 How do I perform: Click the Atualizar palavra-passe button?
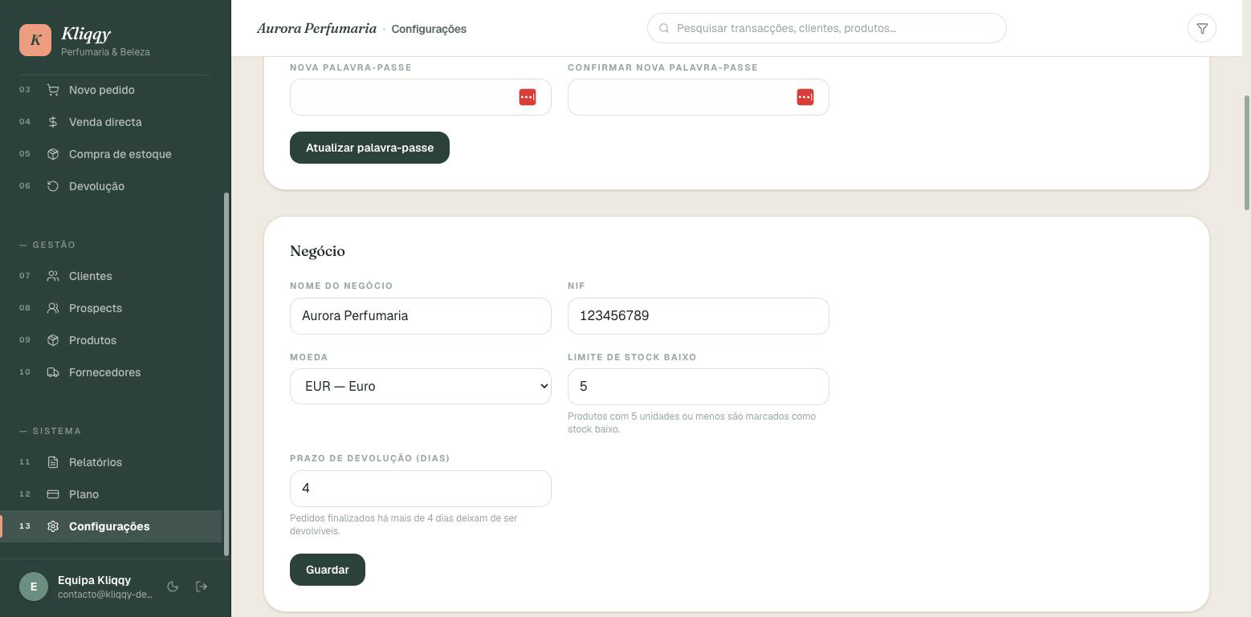[x=369, y=148]
